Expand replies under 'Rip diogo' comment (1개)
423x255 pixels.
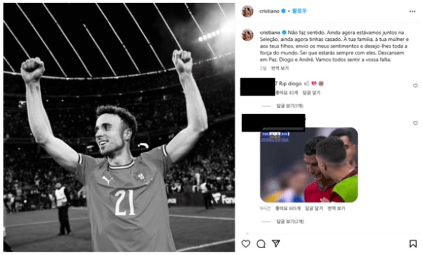(x=289, y=106)
